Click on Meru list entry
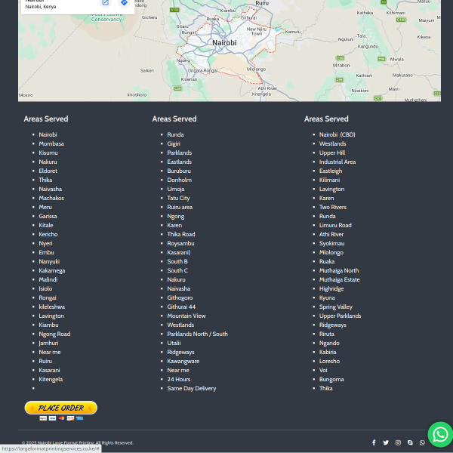Image resolution: width=453 pixels, height=453 pixels. tap(45, 207)
